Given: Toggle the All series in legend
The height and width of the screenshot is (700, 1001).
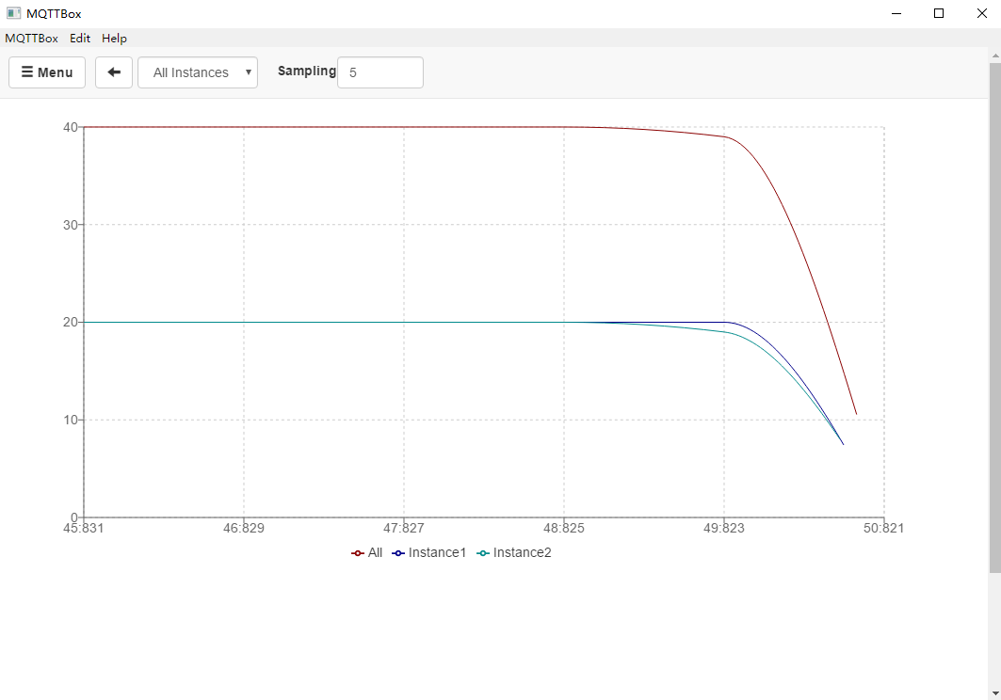Looking at the screenshot, I should pyautogui.click(x=366, y=552).
